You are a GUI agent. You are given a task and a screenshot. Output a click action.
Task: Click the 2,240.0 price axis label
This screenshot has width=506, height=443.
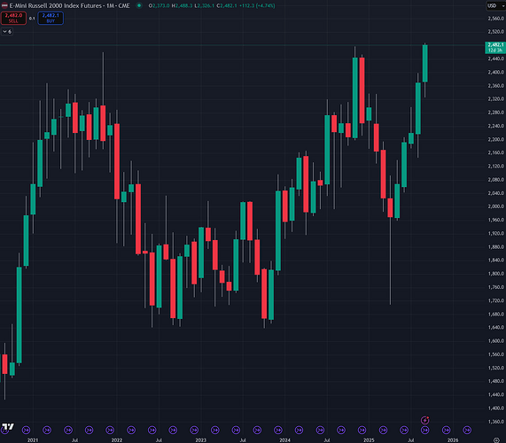495,126
